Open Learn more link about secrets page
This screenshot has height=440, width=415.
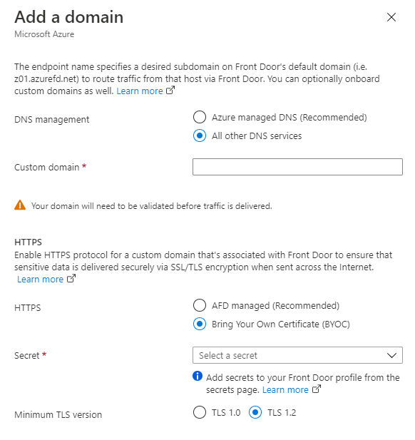pos(285,390)
